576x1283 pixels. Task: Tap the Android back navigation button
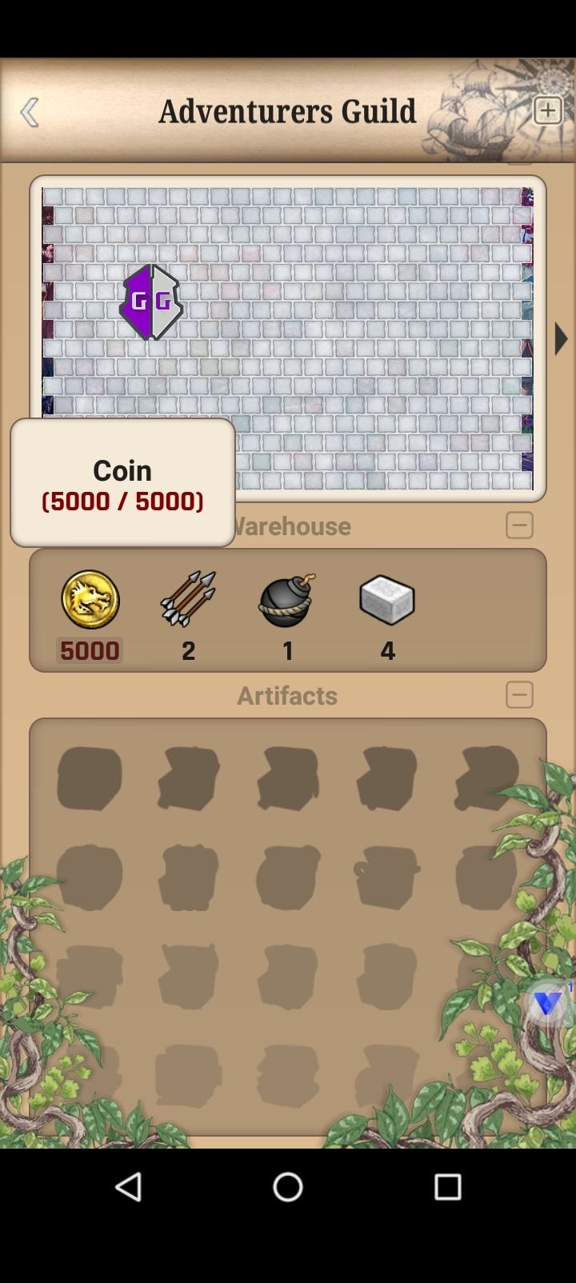tap(128, 1187)
